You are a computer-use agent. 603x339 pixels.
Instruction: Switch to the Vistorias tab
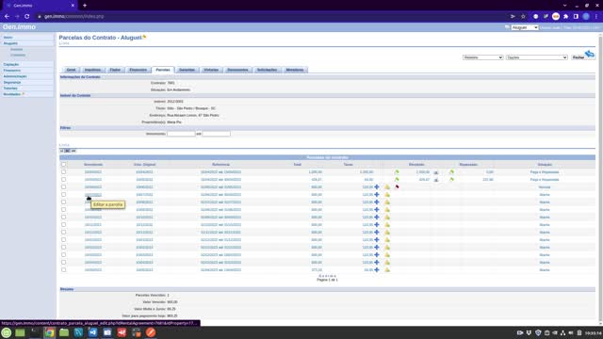pos(211,70)
